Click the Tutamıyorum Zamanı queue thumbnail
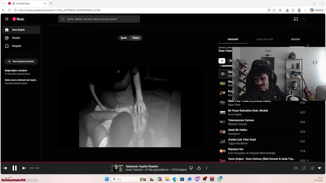The height and width of the screenshot is (183, 326). click(223, 122)
